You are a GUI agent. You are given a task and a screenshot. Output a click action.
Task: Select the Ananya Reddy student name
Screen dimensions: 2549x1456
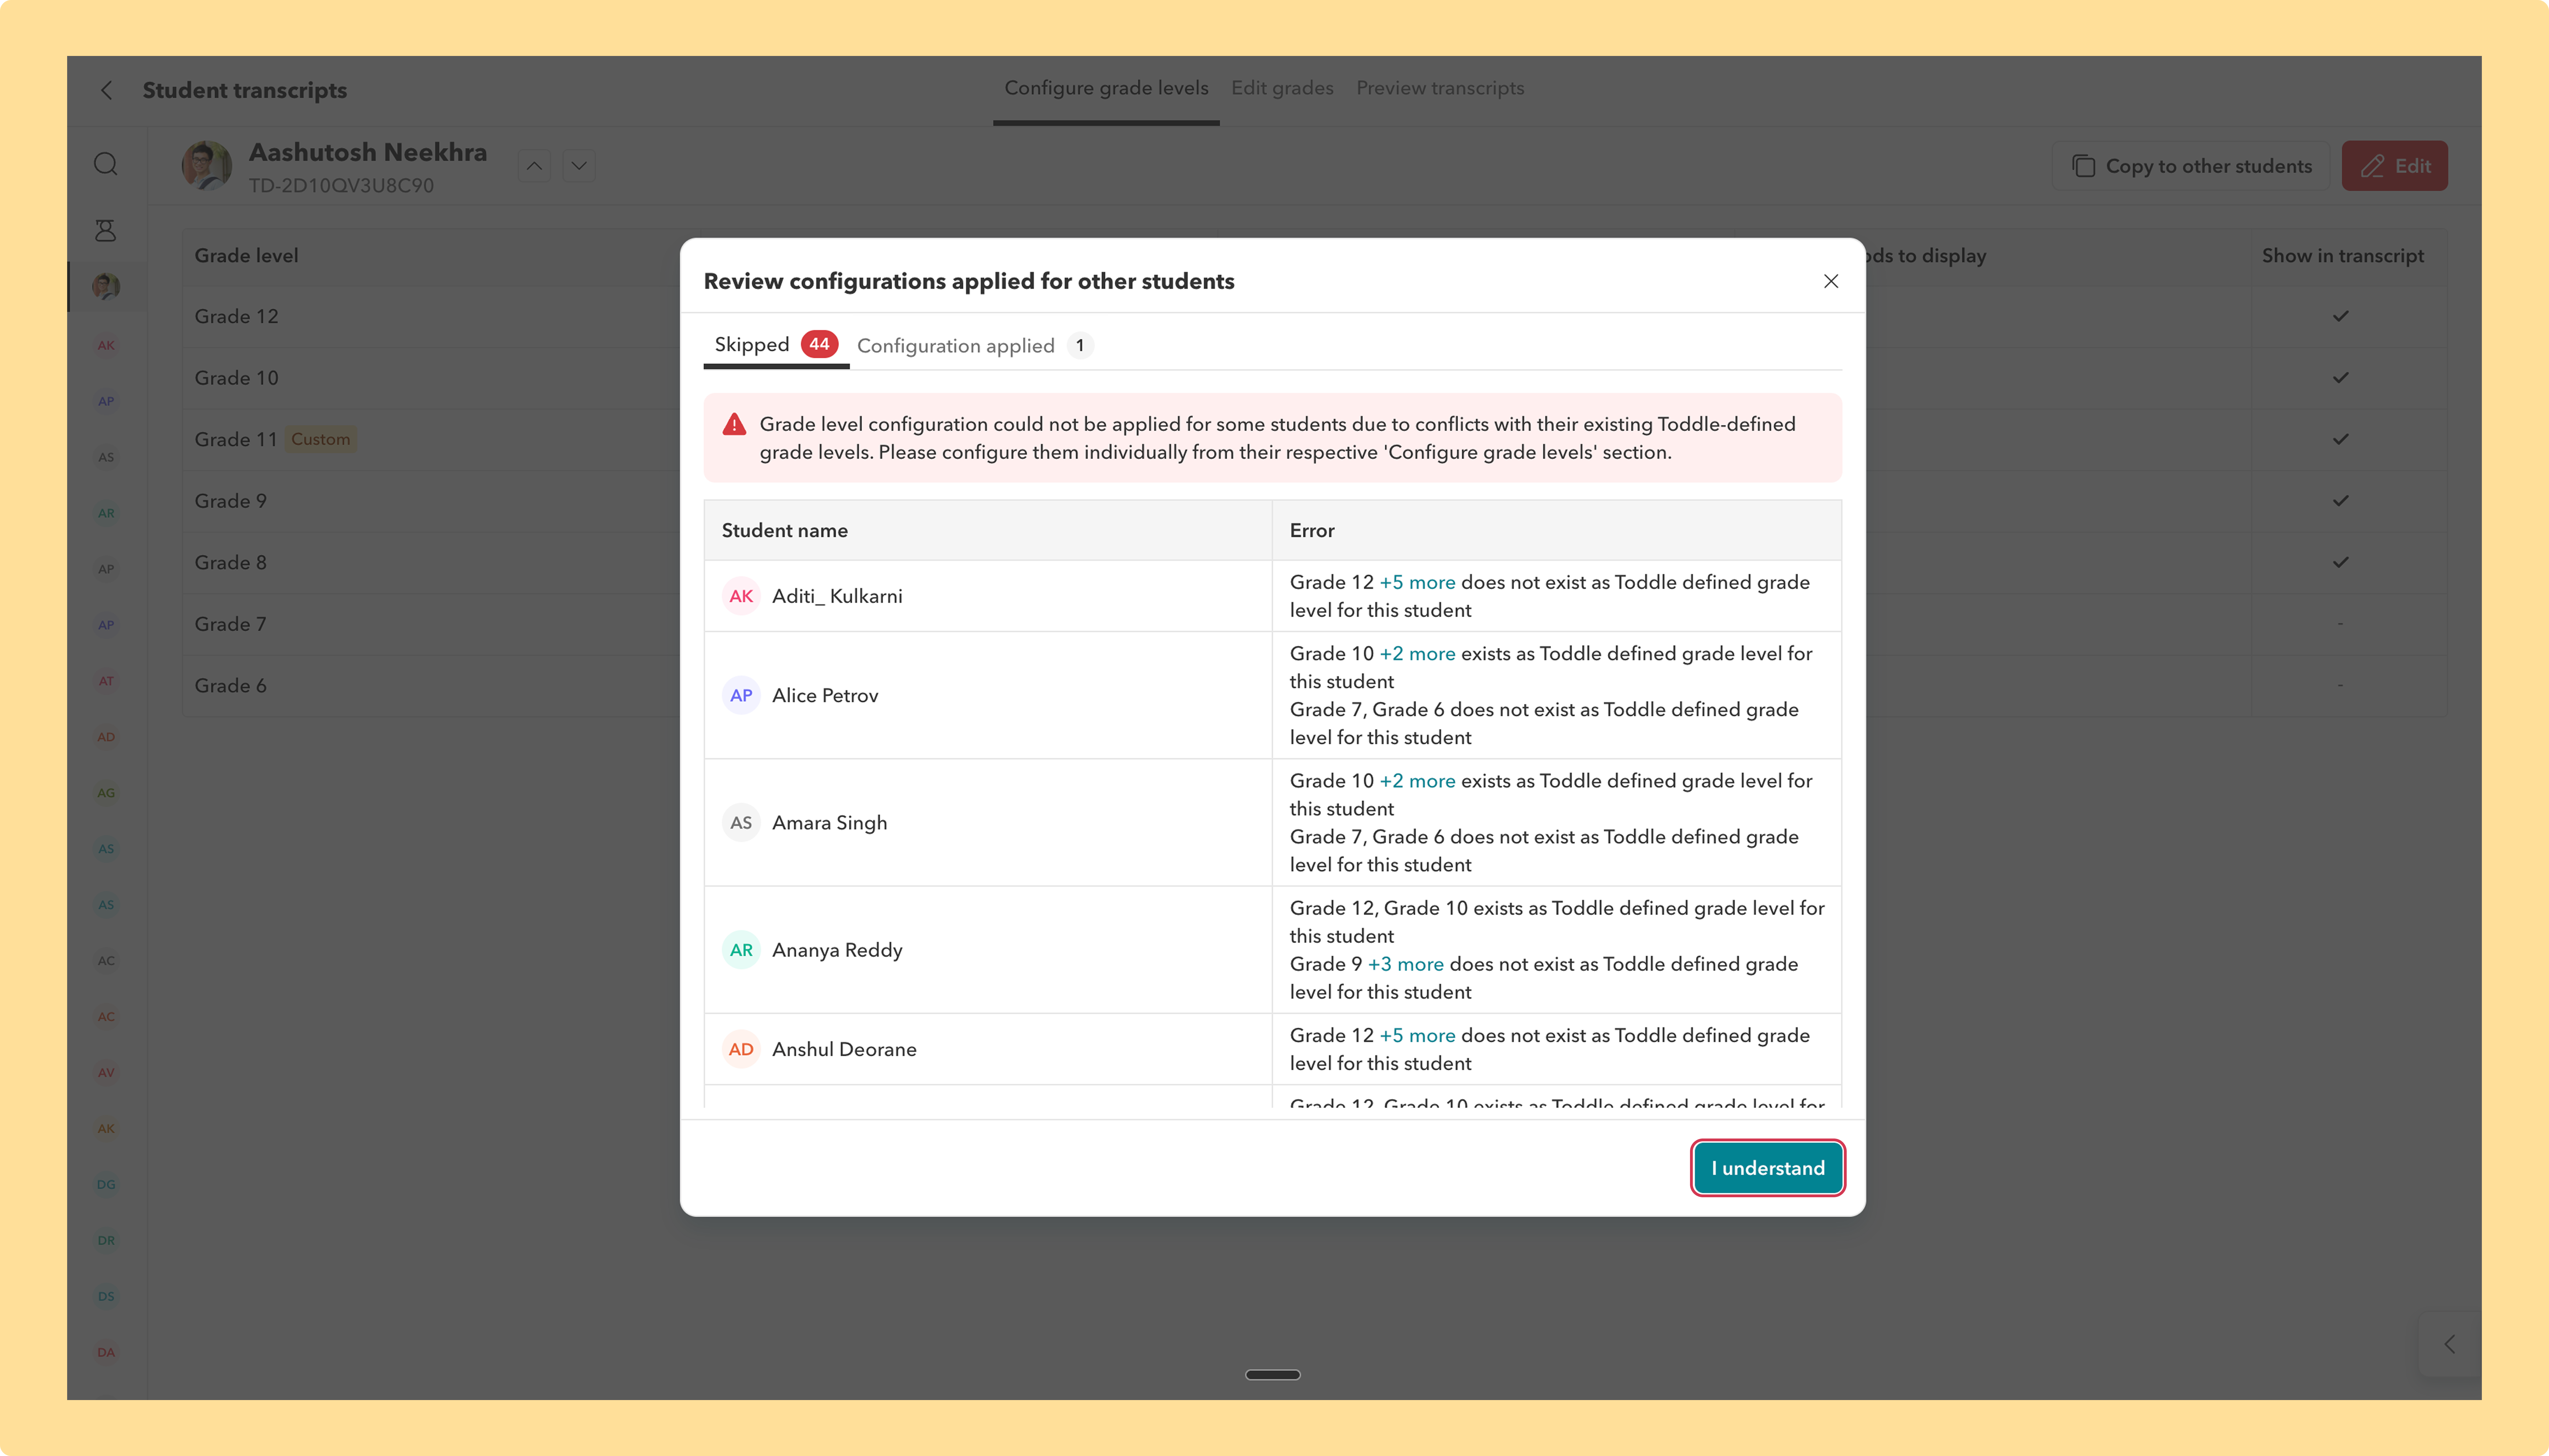(x=837, y=950)
